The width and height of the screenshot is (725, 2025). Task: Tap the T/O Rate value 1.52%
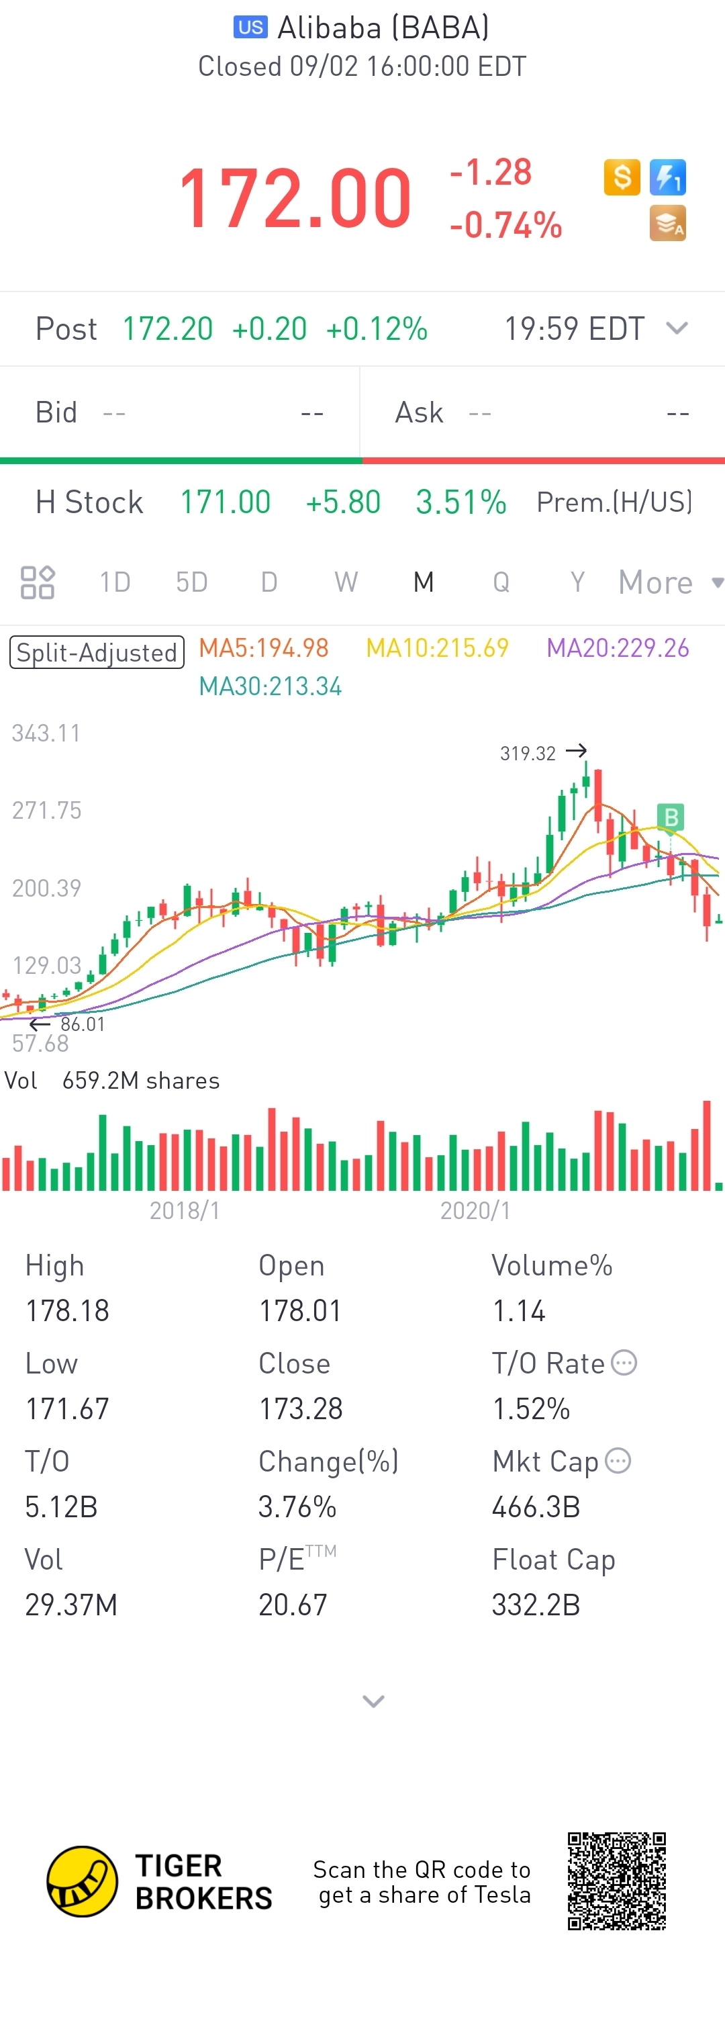tap(530, 1408)
